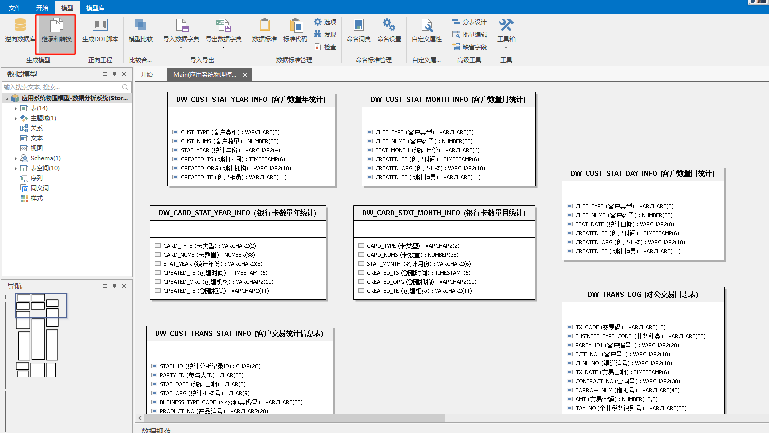Close the 数据模型 panel
The height and width of the screenshot is (433, 769).
click(124, 74)
